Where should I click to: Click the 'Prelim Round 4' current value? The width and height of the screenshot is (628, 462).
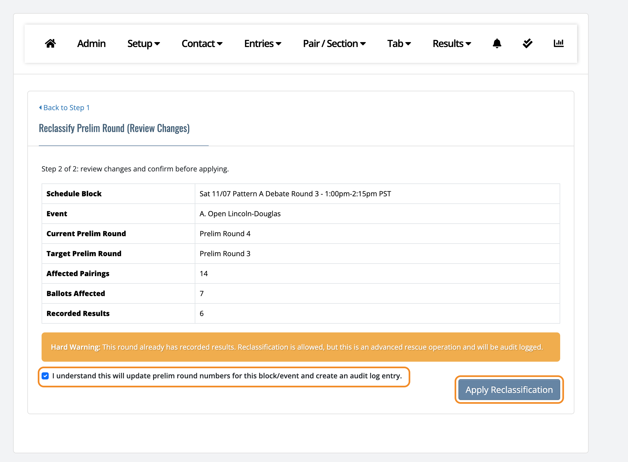point(225,233)
